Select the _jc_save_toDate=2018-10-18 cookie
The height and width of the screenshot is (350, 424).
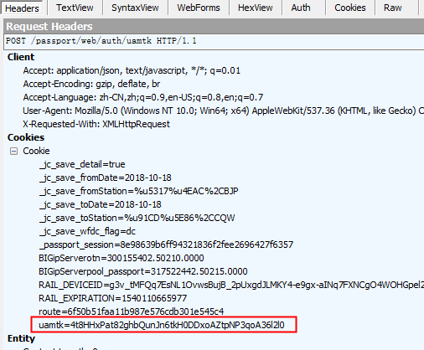click(100, 204)
